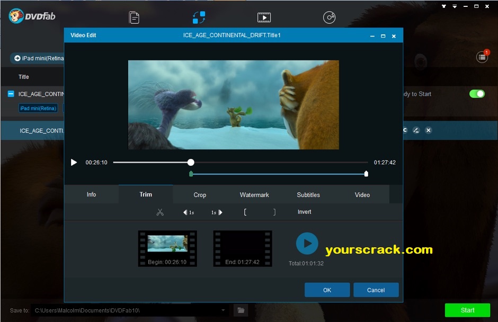Viewport: 498px width, 322px height.
Task: Step back one second
Action: [x=189, y=212]
